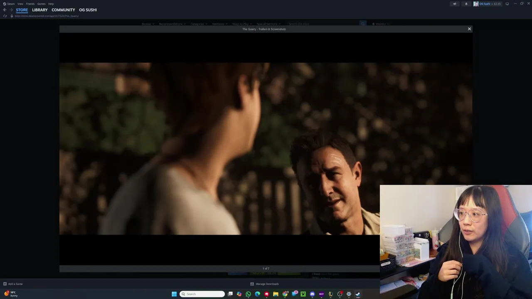Reload the store page
532x299 pixels.
(5, 16)
